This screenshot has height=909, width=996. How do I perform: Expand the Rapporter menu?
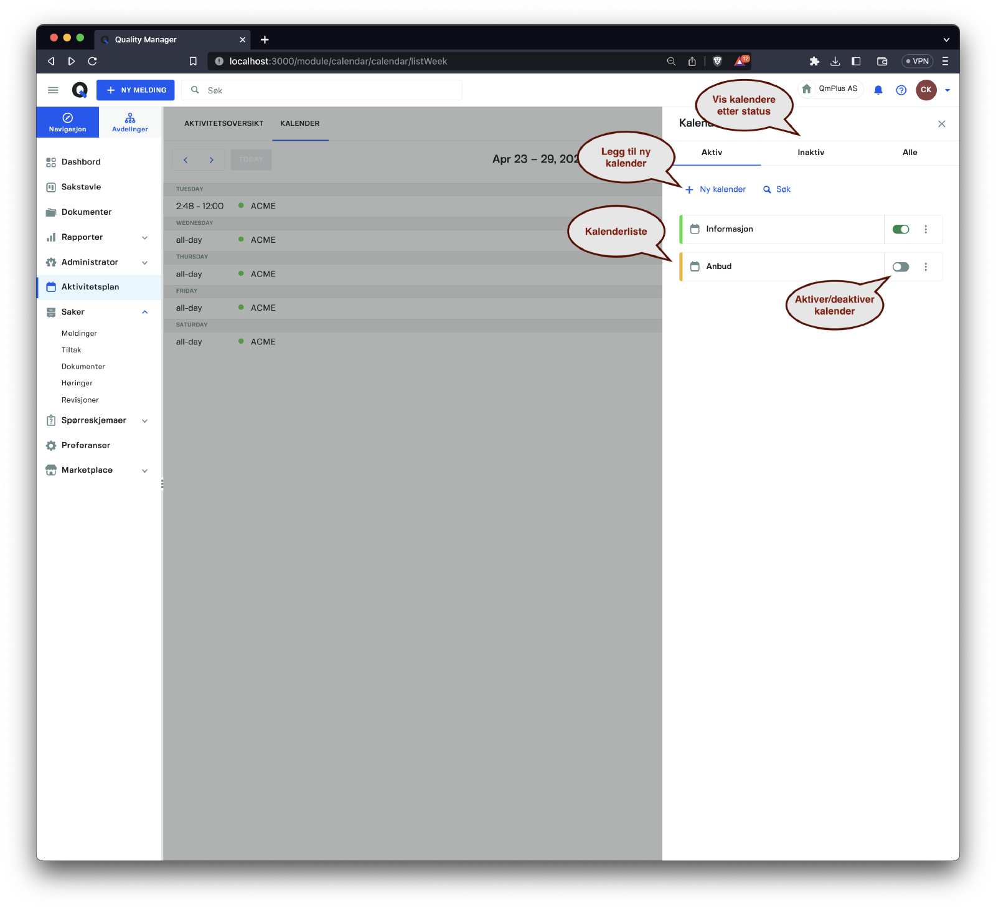pos(144,238)
